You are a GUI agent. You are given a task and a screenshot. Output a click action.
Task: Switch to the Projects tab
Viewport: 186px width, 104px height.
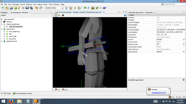tap(4, 12)
